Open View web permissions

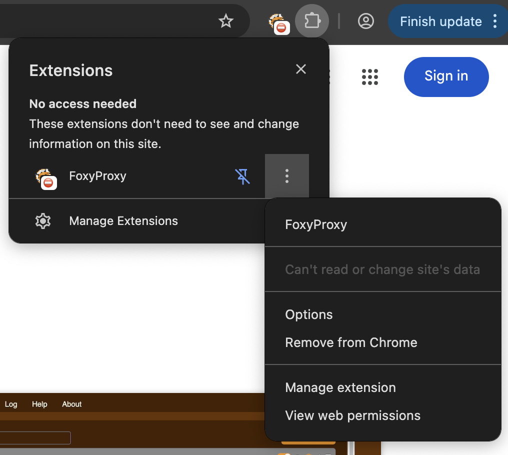(352, 415)
